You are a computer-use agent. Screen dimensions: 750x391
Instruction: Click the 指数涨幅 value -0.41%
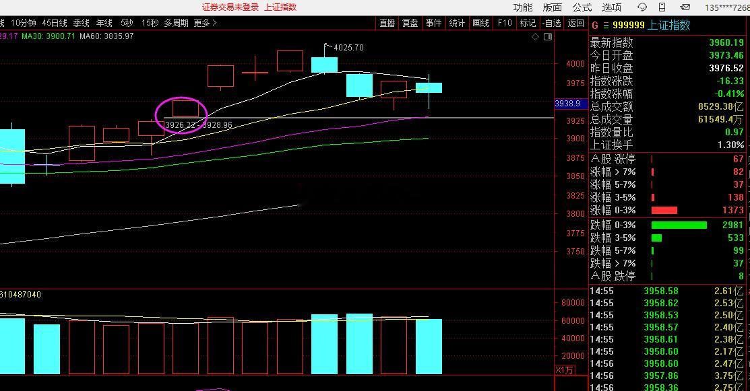[x=729, y=94]
